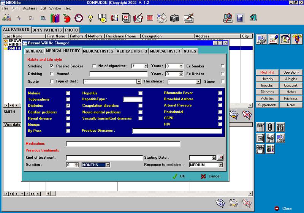Enable the Malaria checkbox
The width and height of the screenshot is (304, 213).
(x=68, y=93)
